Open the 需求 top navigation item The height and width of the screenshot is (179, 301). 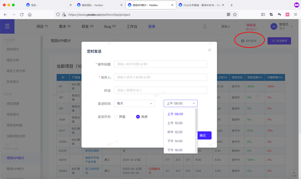(x=65, y=26)
